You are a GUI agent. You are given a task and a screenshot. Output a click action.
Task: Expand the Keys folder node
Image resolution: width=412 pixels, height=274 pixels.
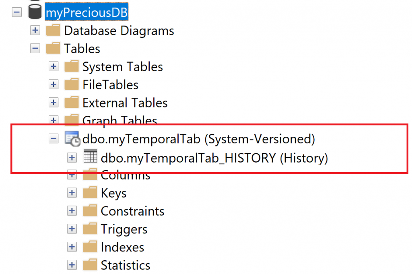click(x=72, y=193)
